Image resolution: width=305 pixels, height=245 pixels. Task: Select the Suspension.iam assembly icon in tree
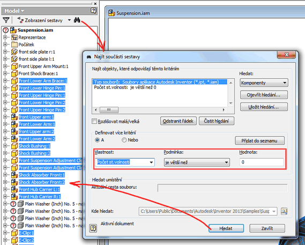13,30
